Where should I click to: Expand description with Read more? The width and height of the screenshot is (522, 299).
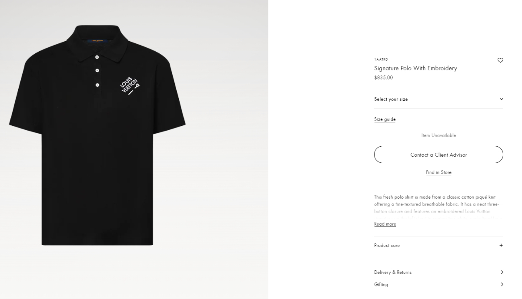(x=385, y=224)
